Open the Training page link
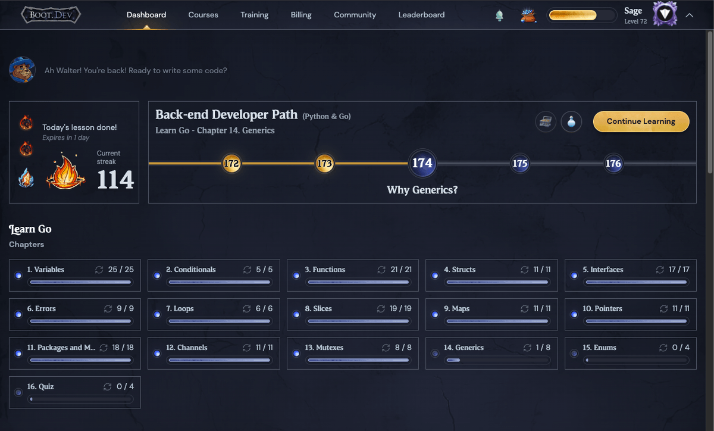The image size is (714, 431). pyautogui.click(x=255, y=15)
